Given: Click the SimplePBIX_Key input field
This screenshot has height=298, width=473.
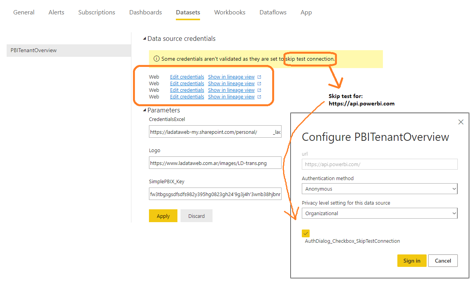Looking at the screenshot, I should (215, 194).
